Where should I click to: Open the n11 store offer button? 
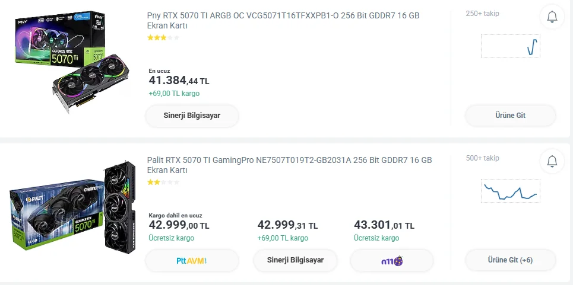pyautogui.click(x=392, y=260)
